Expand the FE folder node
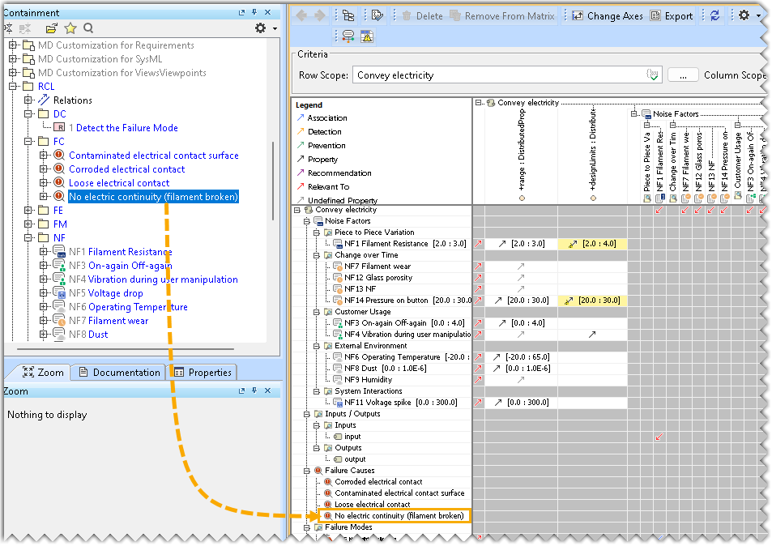 (x=28, y=211)
